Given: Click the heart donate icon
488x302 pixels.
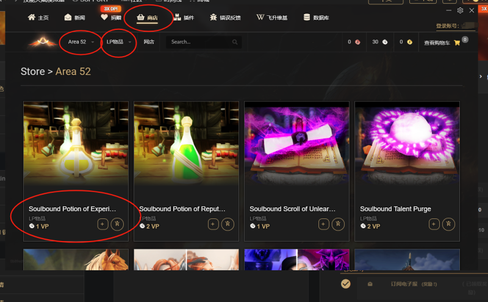Looking at the screenshot, I should (104, 18).
